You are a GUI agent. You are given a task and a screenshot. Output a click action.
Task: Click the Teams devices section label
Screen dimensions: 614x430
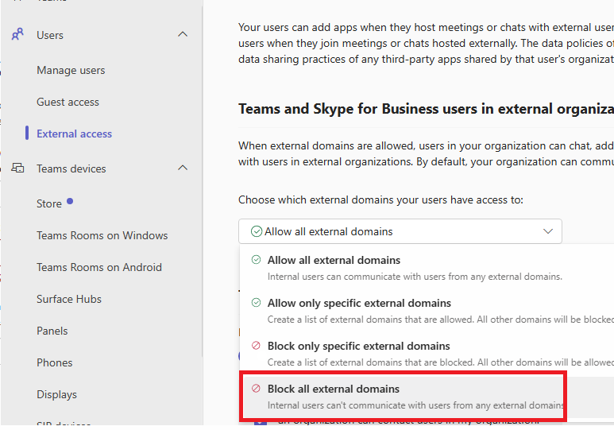pyautogui.click(x=71, y=169)
